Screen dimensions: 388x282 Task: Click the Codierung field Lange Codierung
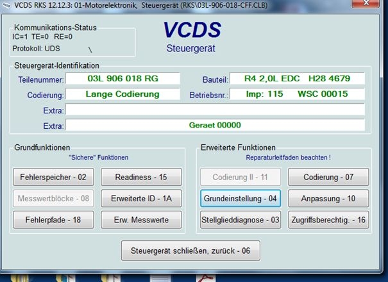tap(122, 94)
